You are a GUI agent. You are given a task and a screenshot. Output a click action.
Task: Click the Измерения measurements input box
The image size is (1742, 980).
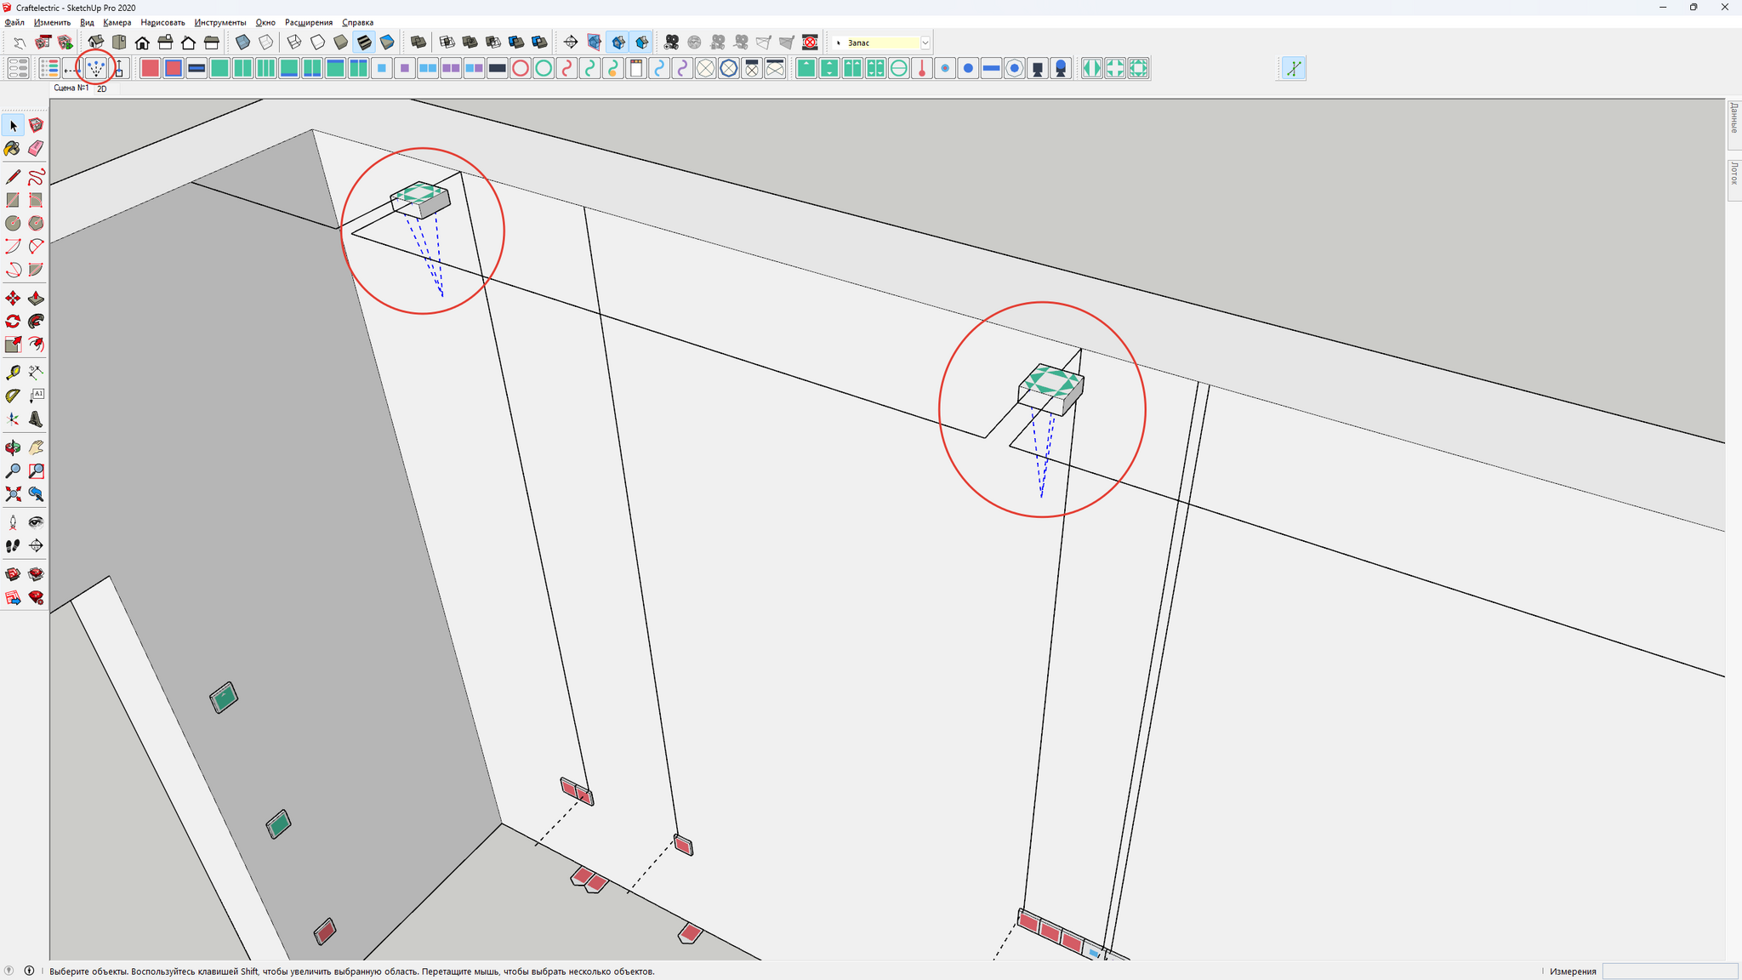(x=1669, y=971)
